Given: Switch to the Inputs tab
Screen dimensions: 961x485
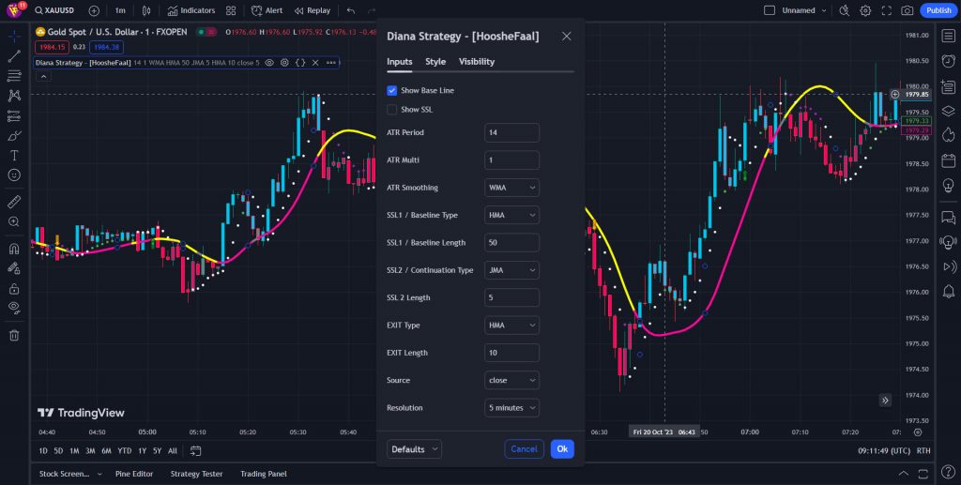Looking at the screenshot, I should coord(400,61).
